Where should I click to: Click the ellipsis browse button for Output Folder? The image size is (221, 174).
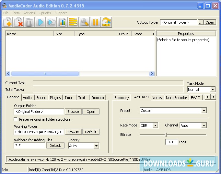pyautogui.click(x=201, y=22)
